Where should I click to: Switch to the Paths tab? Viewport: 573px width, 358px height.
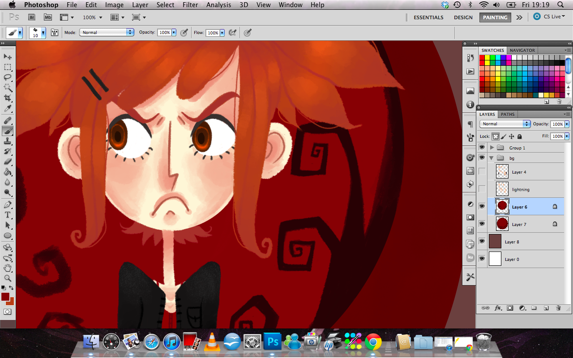coord(508,114)
